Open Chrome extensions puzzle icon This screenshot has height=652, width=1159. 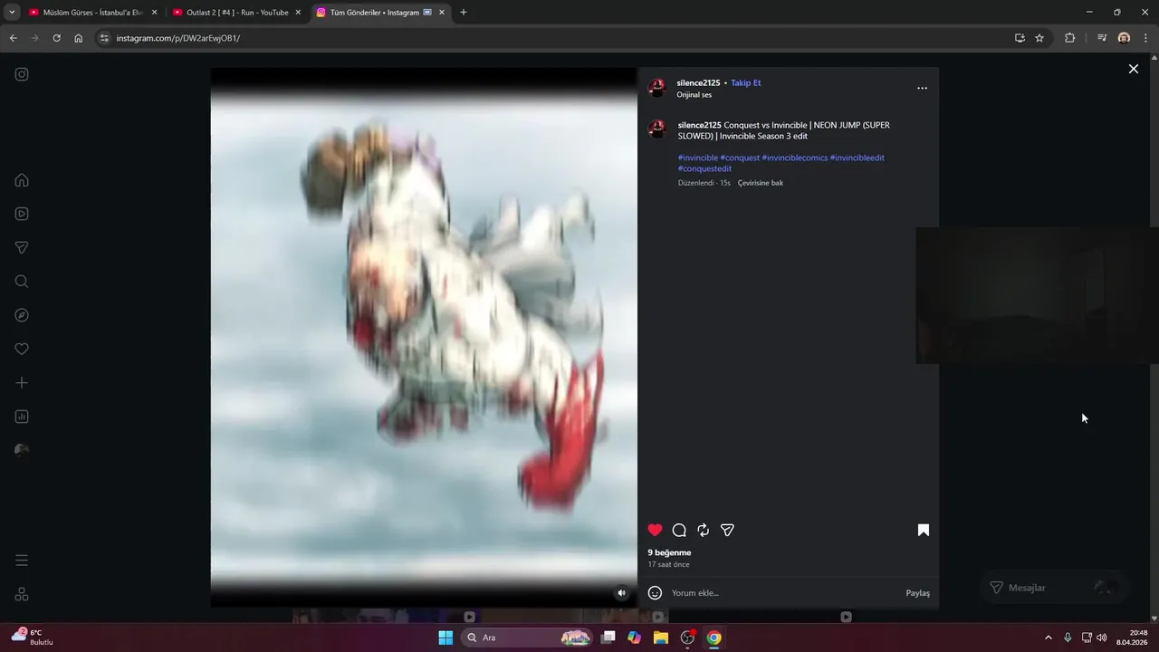point(1069,38)
